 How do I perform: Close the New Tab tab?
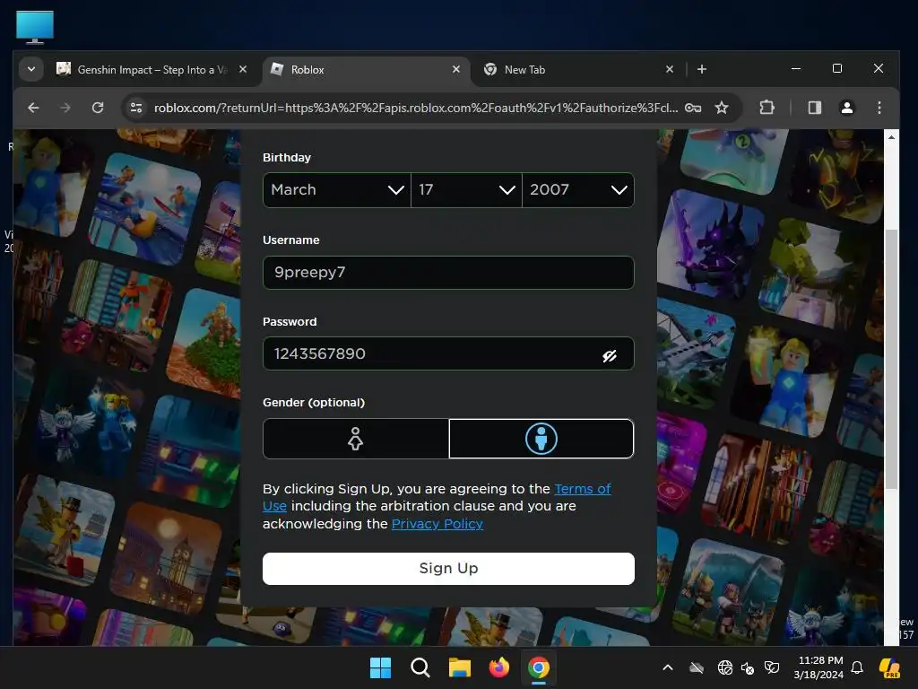click(x=670, y=69)
